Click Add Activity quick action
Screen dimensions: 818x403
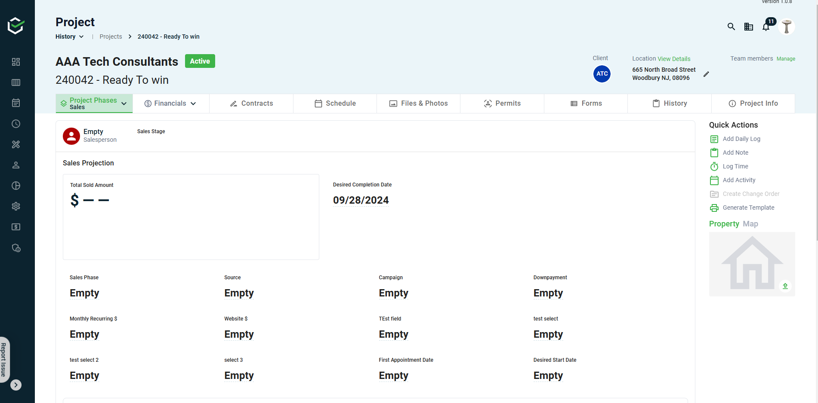[x=733, y=180]
